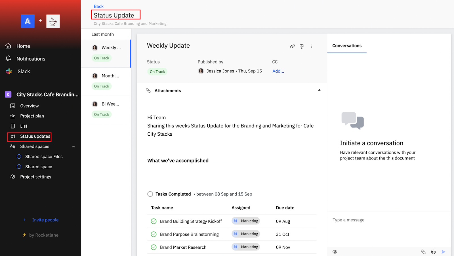Open Slack from the sidebar
The height and width of the screenshot is (256, 454).
[24, 71]
